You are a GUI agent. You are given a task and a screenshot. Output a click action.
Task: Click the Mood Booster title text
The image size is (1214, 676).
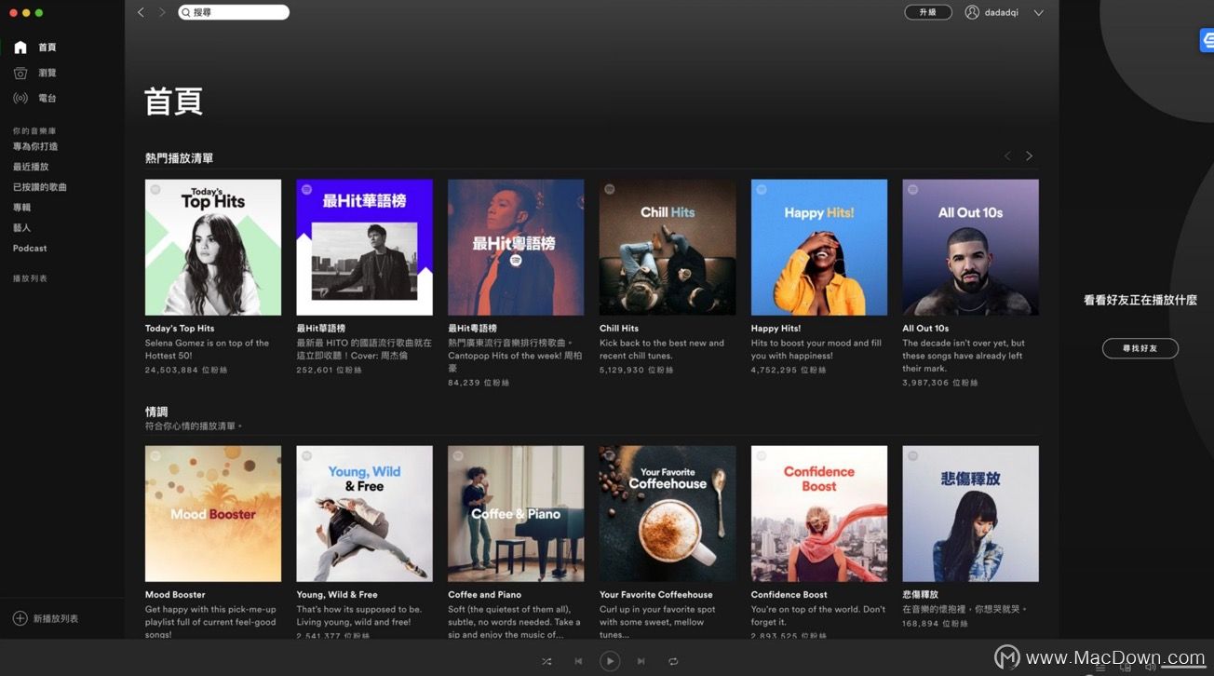click(x=175, y=595)
